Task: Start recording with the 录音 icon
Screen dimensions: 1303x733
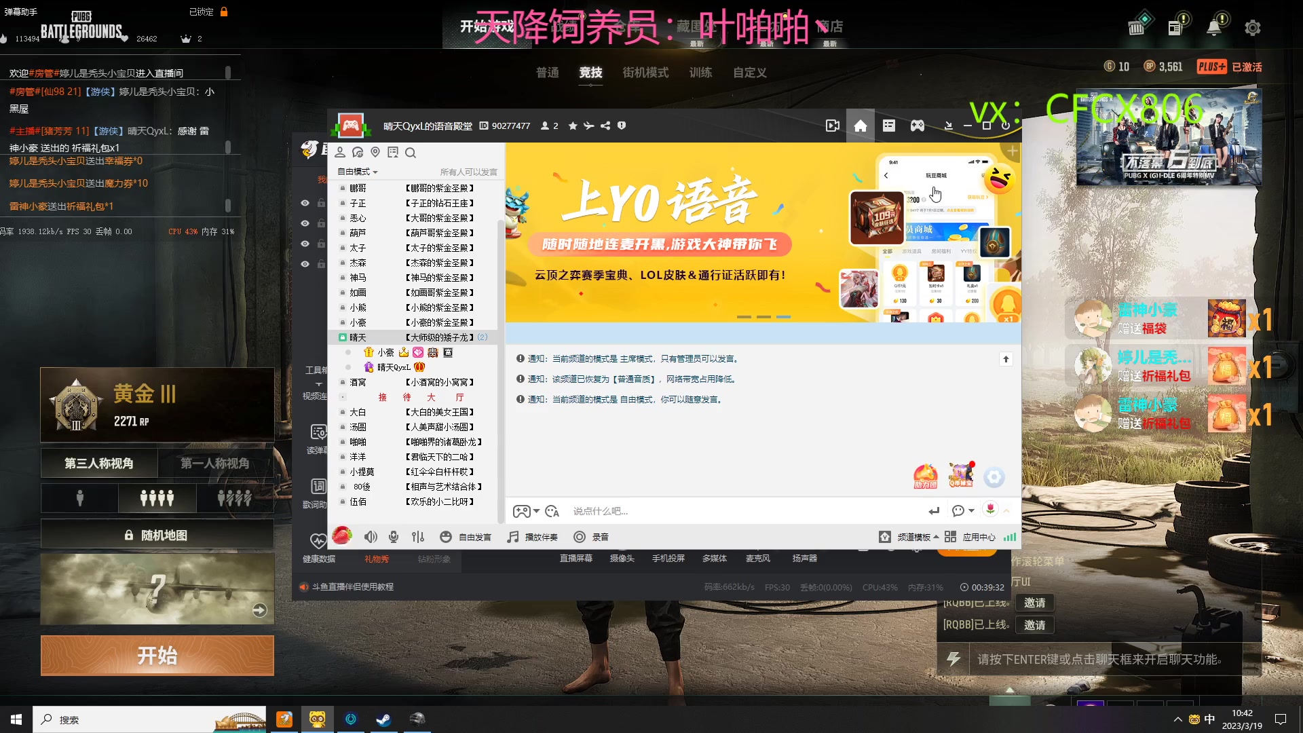Action: pos(579,536)
